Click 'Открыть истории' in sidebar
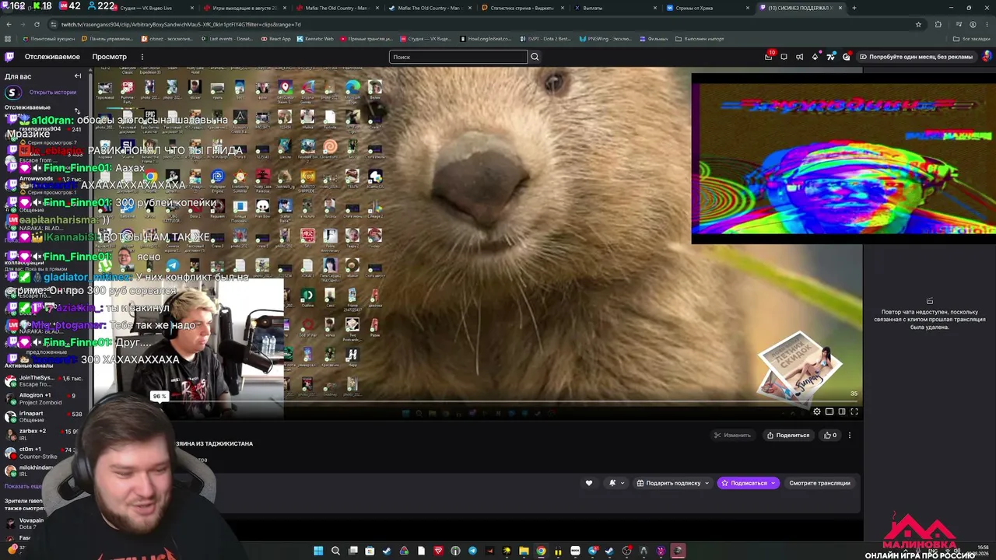The height and width of the screenshot is (560, 996). click(53, 93)
